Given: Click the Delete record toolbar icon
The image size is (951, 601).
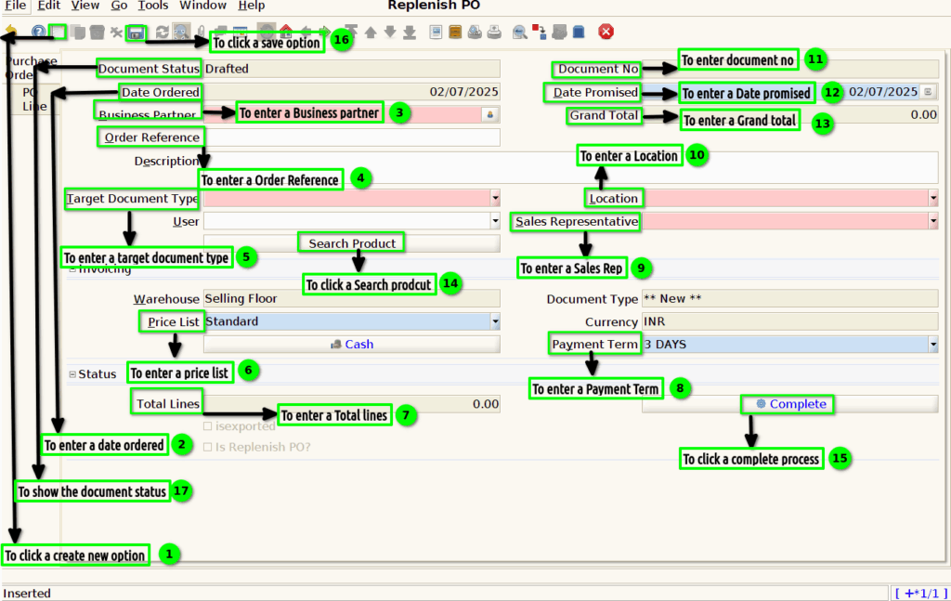Looking at the screenshot, I should tap(97, 32).
